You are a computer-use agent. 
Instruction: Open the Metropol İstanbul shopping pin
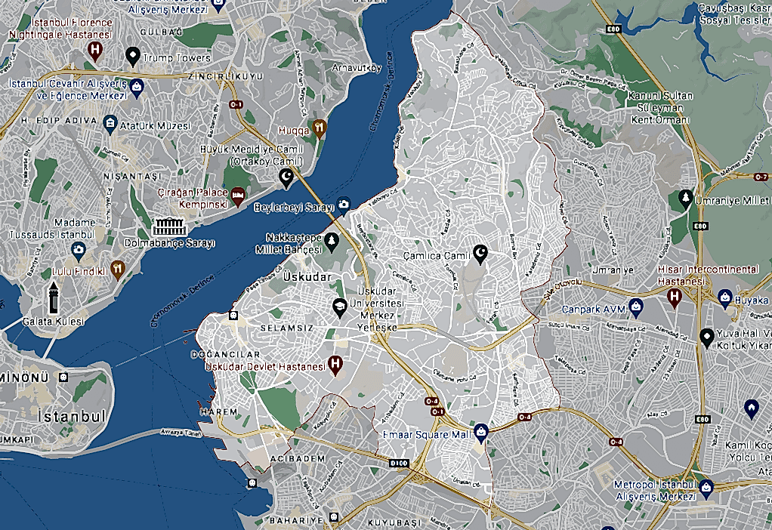pos(706,488)
